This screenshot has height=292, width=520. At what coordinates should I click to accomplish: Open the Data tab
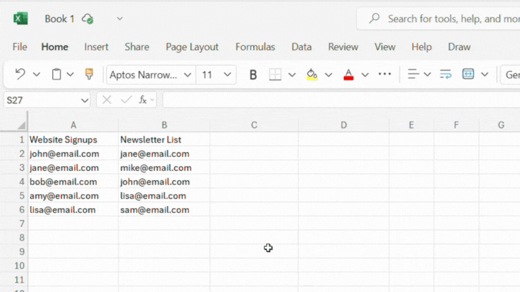[301, 47]
